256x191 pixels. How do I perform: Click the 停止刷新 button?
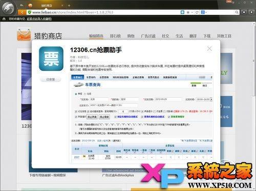tap(104, 117)
